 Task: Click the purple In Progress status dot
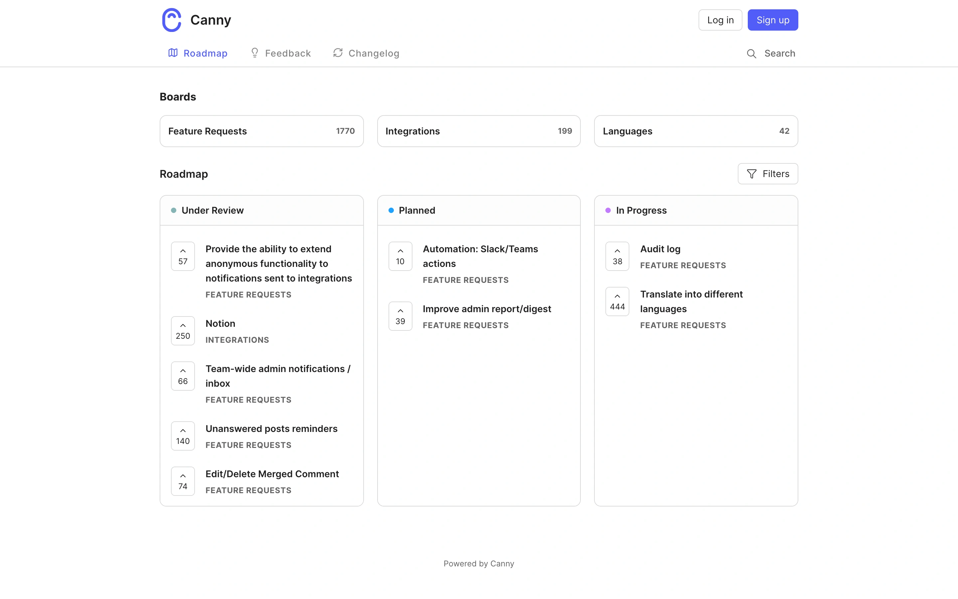608,210
